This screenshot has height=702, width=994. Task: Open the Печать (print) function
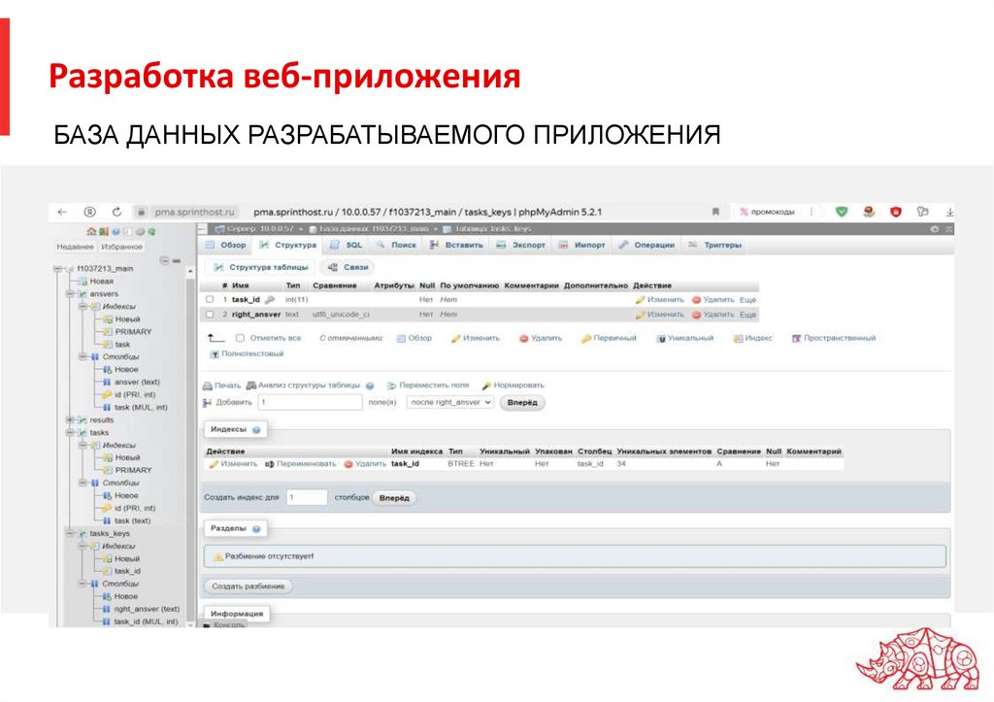210,385
